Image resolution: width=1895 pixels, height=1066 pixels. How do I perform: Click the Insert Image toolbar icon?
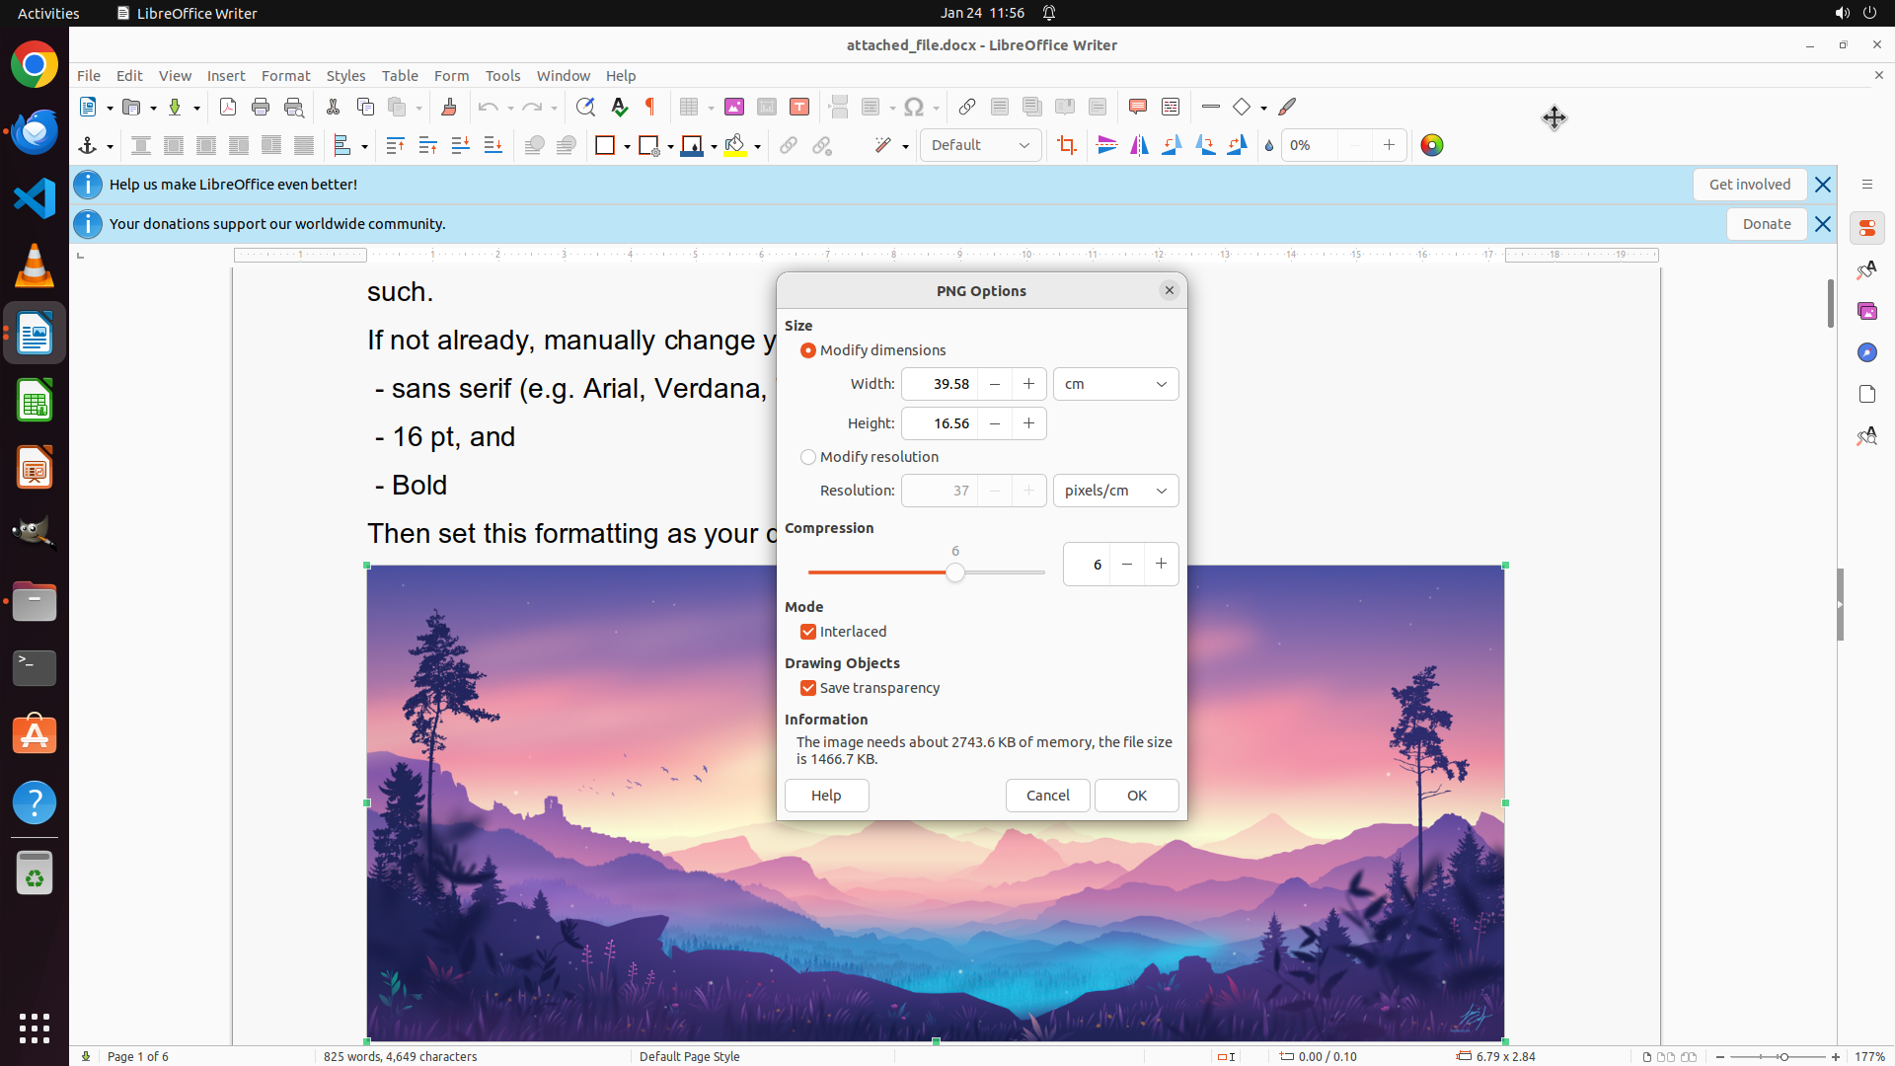734,107
